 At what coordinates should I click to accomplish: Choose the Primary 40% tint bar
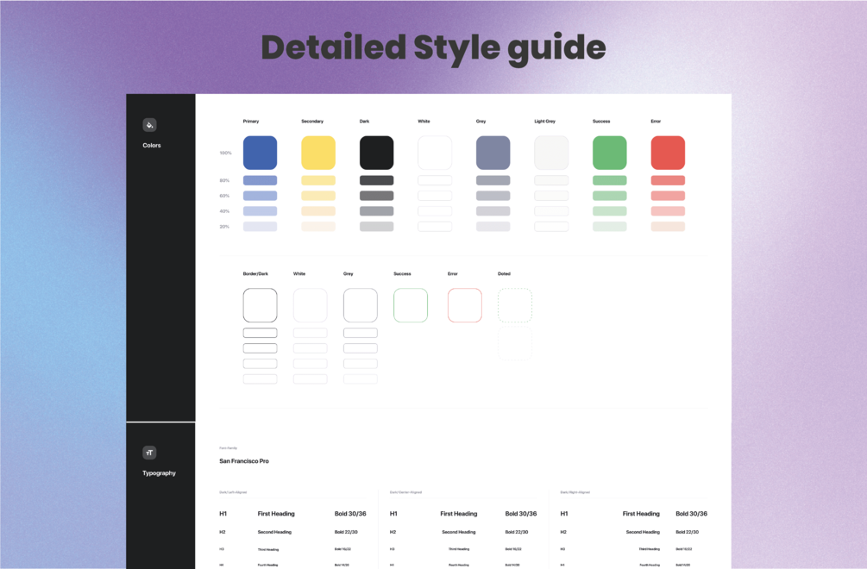pos(260,211)
